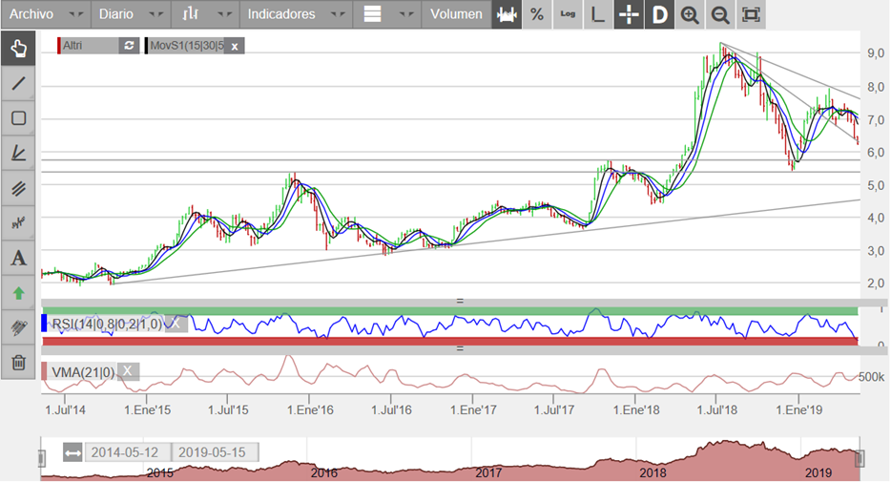
Task: Zoom in with the magnifier plus icon
Action: [690, 14]
